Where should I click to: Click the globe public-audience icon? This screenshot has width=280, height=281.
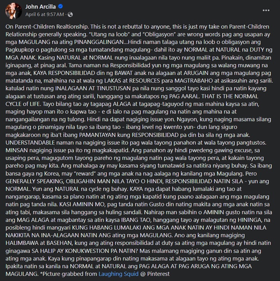[x=70, y=14]
